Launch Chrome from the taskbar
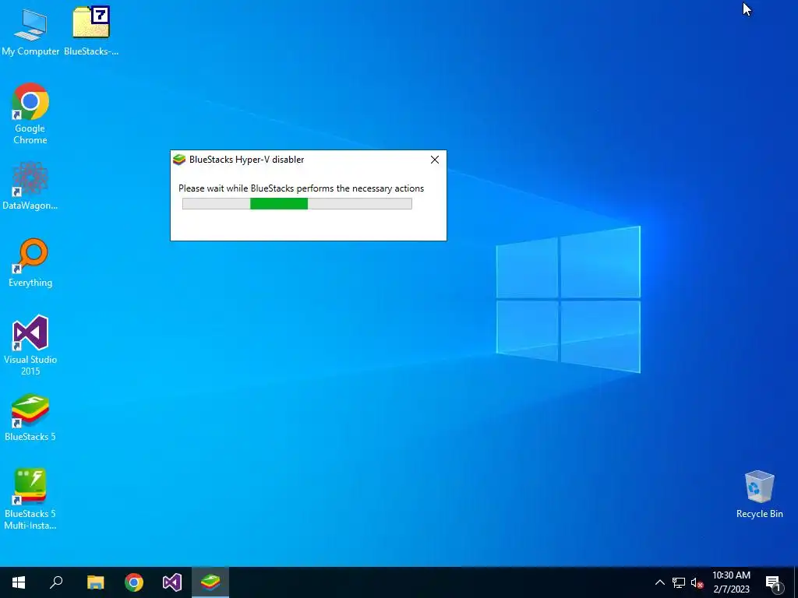The width and height of the screenshot is (798, 598). pos(134,582)
